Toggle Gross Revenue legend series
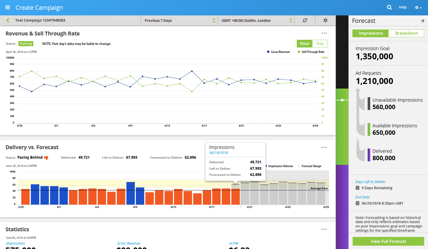Image resolution: width=428 pixels, height=249 pixels. point(278,52)
